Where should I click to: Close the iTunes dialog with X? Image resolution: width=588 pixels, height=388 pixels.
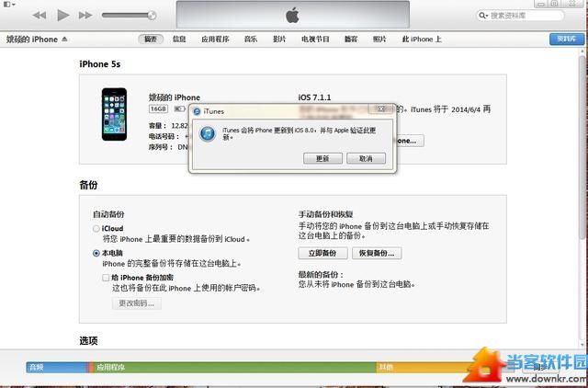(x=381, y=108)
